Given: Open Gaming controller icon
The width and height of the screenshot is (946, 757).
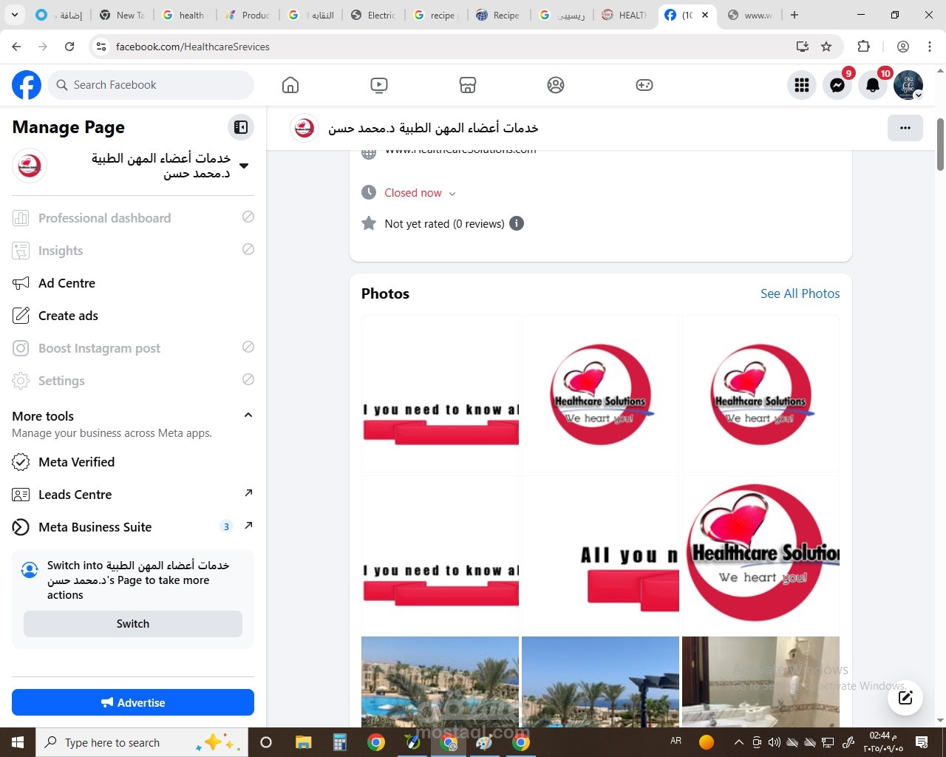Looking at the screenshot, I should tap(644, 85).
